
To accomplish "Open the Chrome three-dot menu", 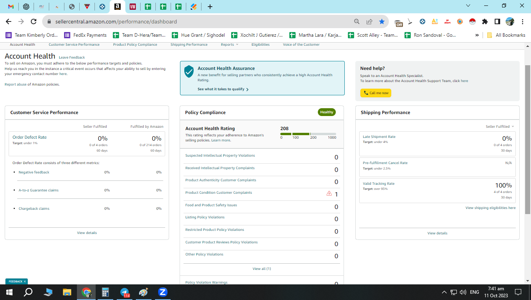I will click(x=522, y=21).
